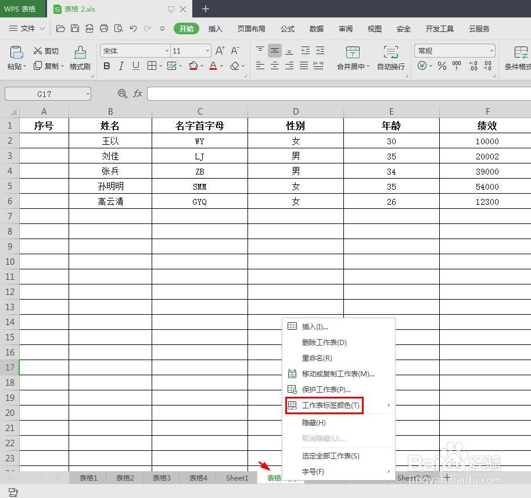This screenshot has width=531, height=498.
Task: Toggle align top
Action: [260, 51]
